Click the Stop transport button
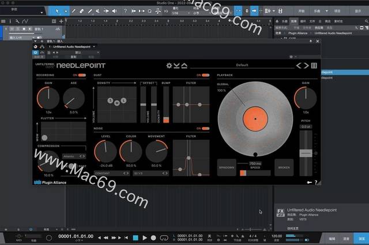This screenshot has height=245, width=369. pos(135,238)
